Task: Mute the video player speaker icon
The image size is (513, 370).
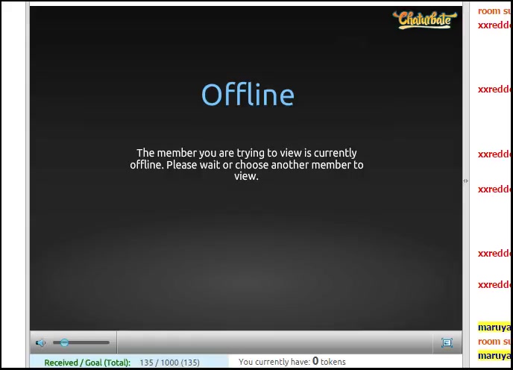Action: (41, 342)
